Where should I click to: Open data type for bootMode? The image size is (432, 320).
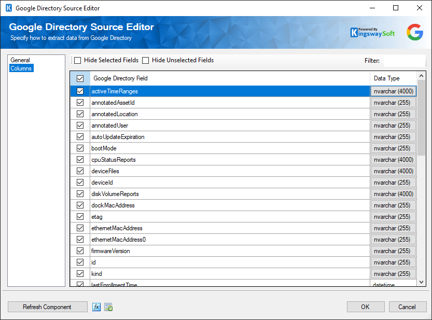point(393,148)
